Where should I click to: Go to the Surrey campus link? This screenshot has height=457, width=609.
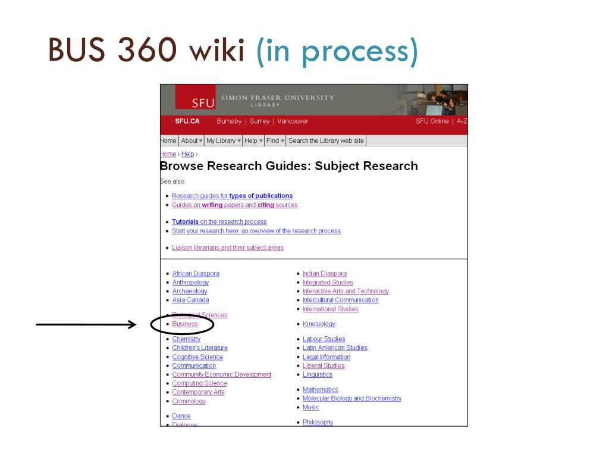[x=259, y=121]
